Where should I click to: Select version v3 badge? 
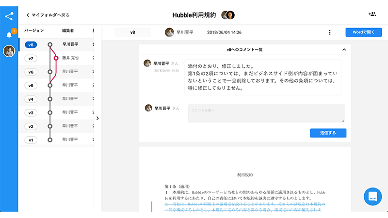point(31,113)
